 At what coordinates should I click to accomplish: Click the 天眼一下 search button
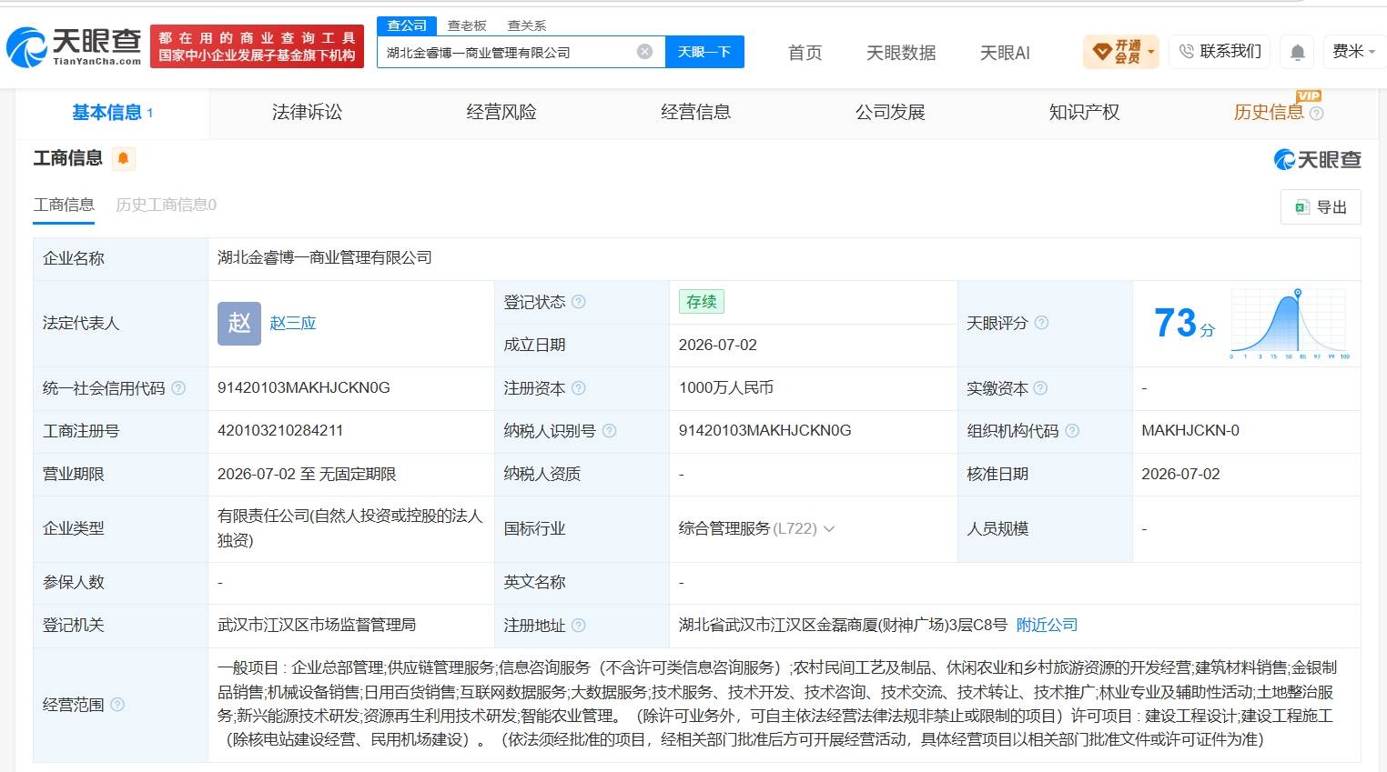[704, 52]
